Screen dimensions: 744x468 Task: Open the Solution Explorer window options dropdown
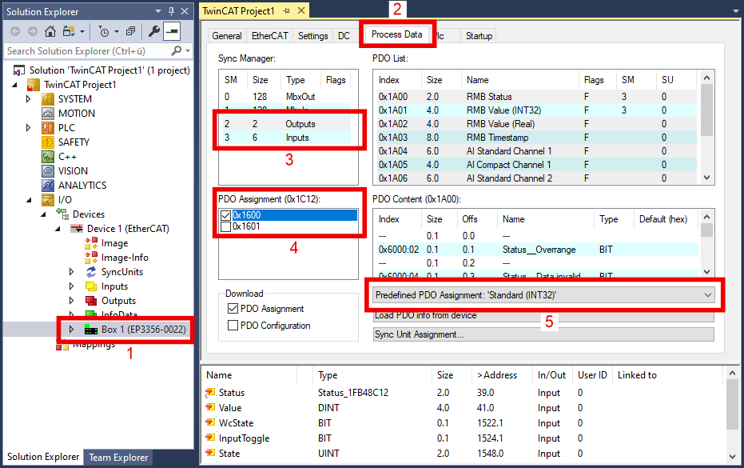(158, 11)
